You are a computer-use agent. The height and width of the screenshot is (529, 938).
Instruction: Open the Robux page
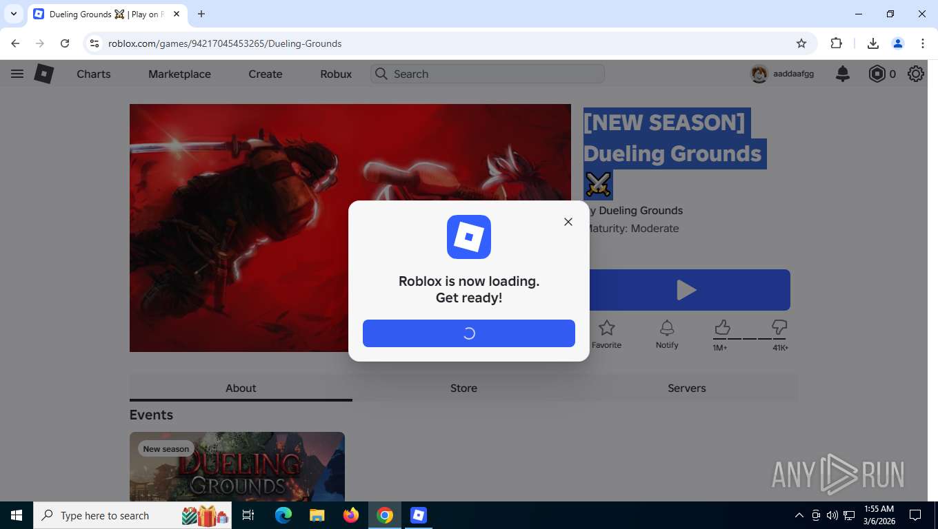tap(336, 74)
